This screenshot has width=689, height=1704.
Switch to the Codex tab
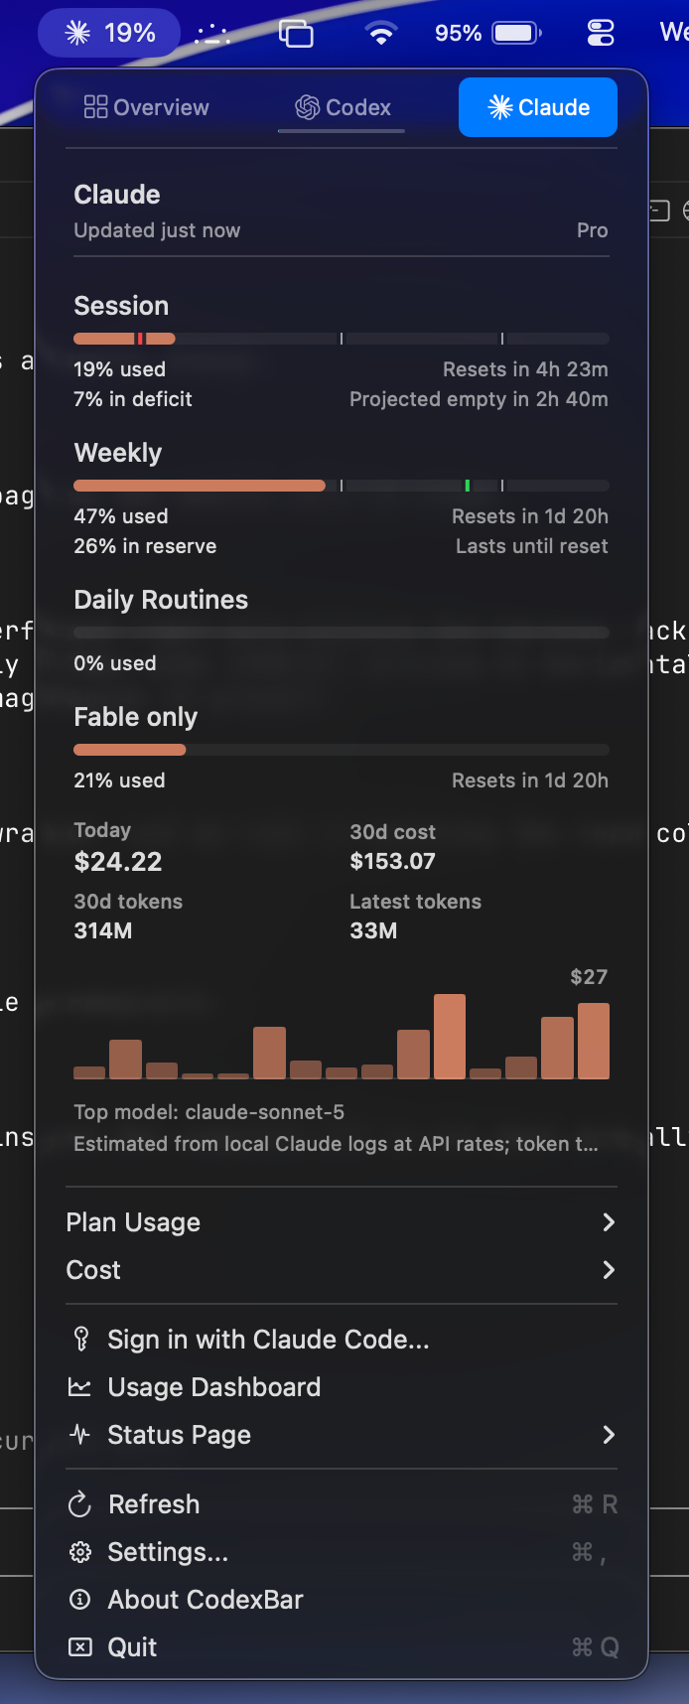(x=343, y=107)
